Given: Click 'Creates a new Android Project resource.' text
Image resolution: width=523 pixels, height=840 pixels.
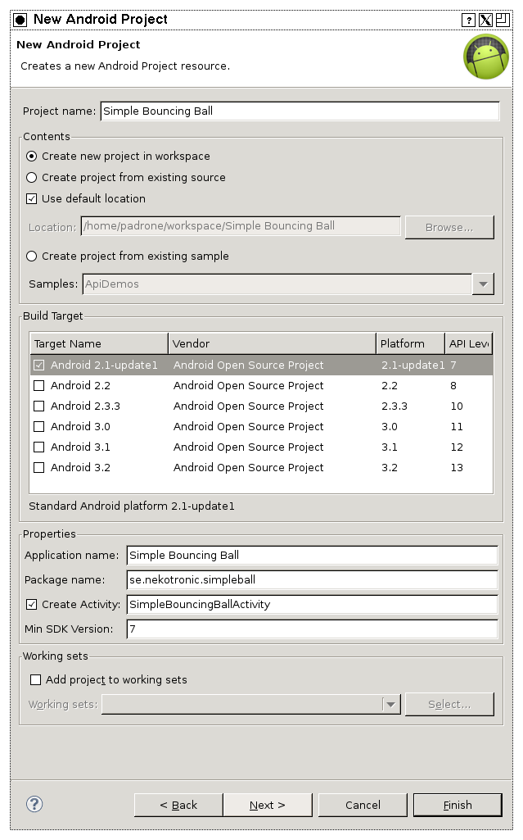Looking at the screenshot, I should point(125,66).
